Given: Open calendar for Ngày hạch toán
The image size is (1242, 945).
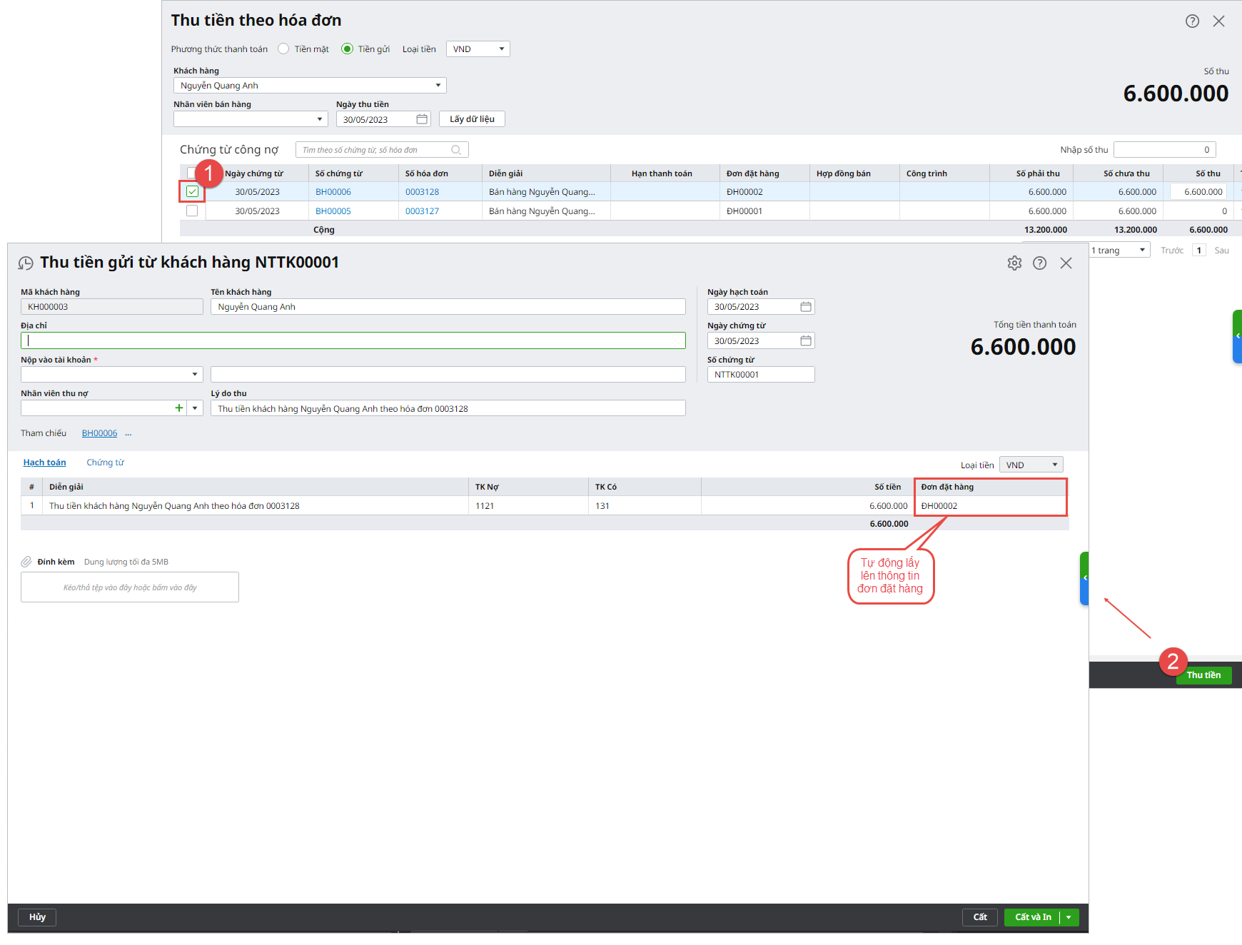Looking at the screenshot, I should tap(806, 307).
